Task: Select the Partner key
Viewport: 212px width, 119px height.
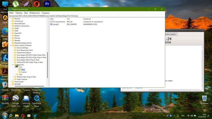Action: click(x=17, y=36)
